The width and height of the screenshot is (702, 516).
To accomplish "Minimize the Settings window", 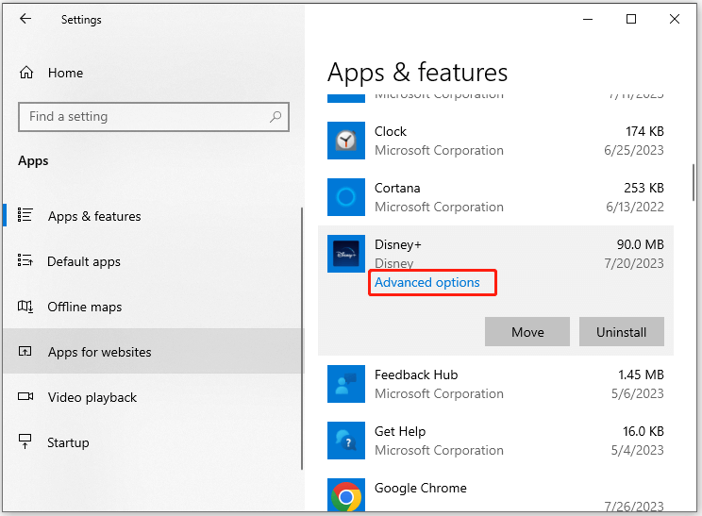I will (588, 19).
